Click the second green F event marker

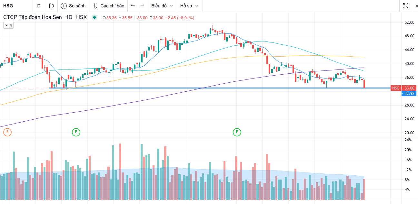click(x=237, y=132)
